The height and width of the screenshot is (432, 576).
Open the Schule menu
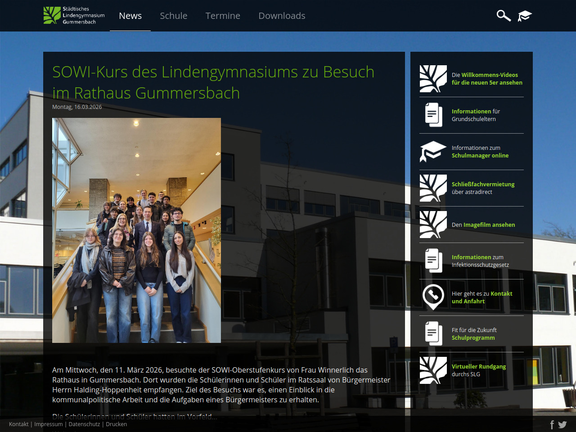click(174, 16)
